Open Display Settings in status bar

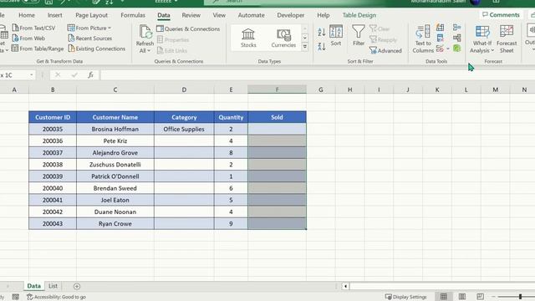pyautogui.click(x=405, y=297)
